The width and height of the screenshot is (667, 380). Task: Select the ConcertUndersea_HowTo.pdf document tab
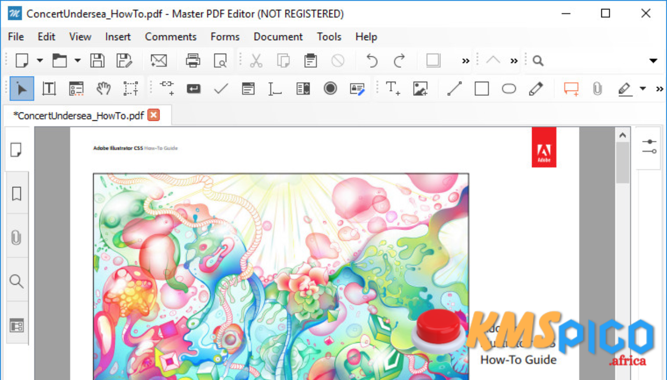[78, 116]
